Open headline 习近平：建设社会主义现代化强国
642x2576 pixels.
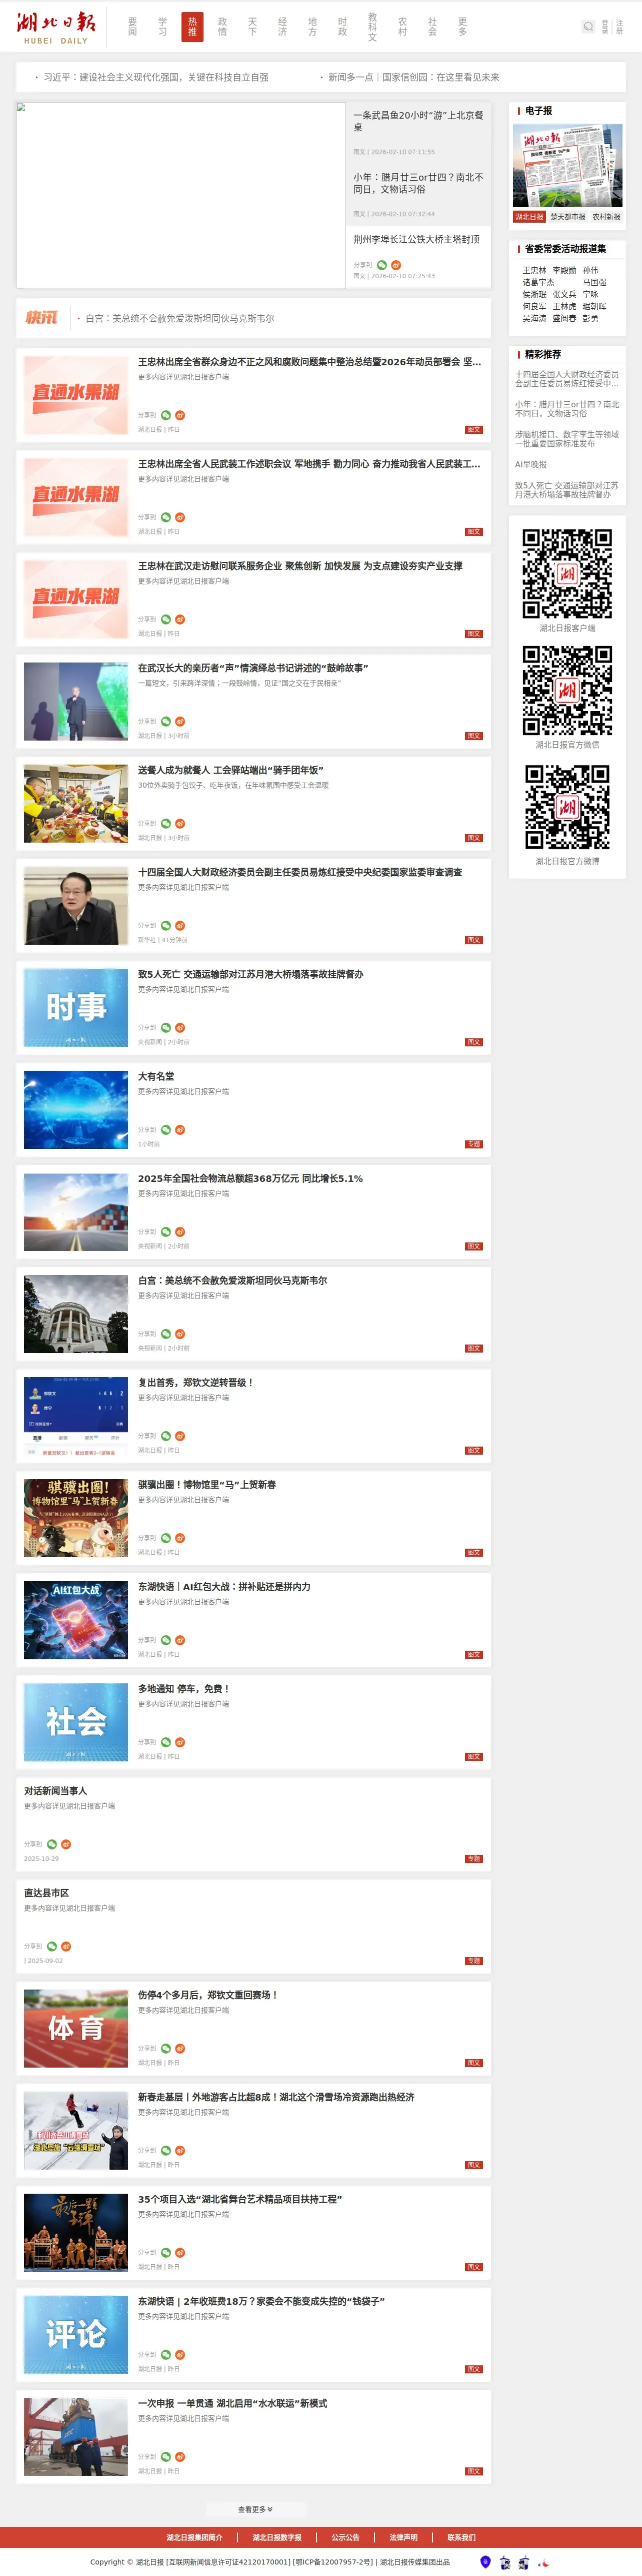click(x=155, y=77)
